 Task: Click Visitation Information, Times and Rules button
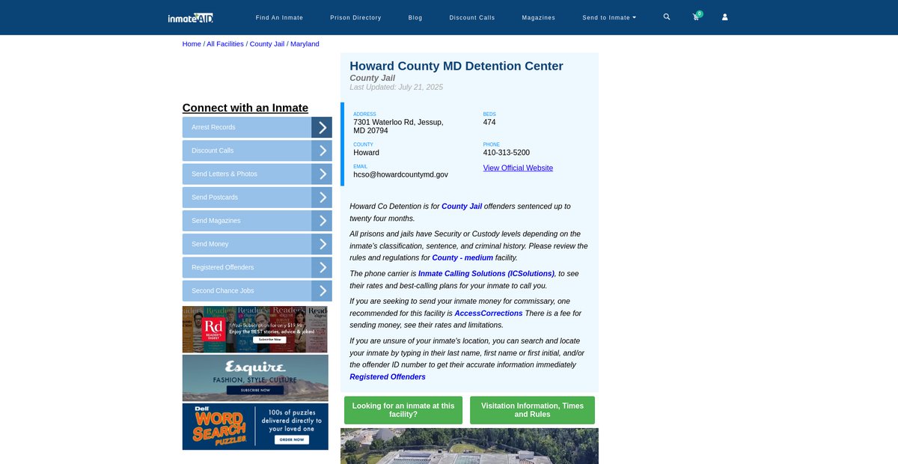[x=532, y=410]
